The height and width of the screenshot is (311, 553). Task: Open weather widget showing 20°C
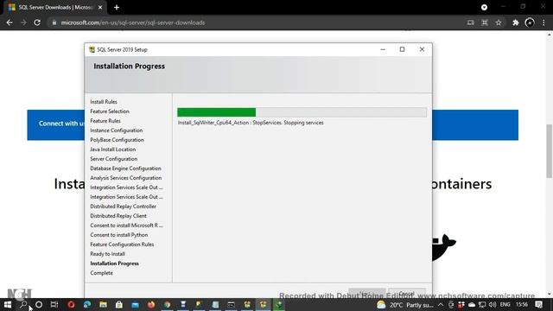coord(405,305)
